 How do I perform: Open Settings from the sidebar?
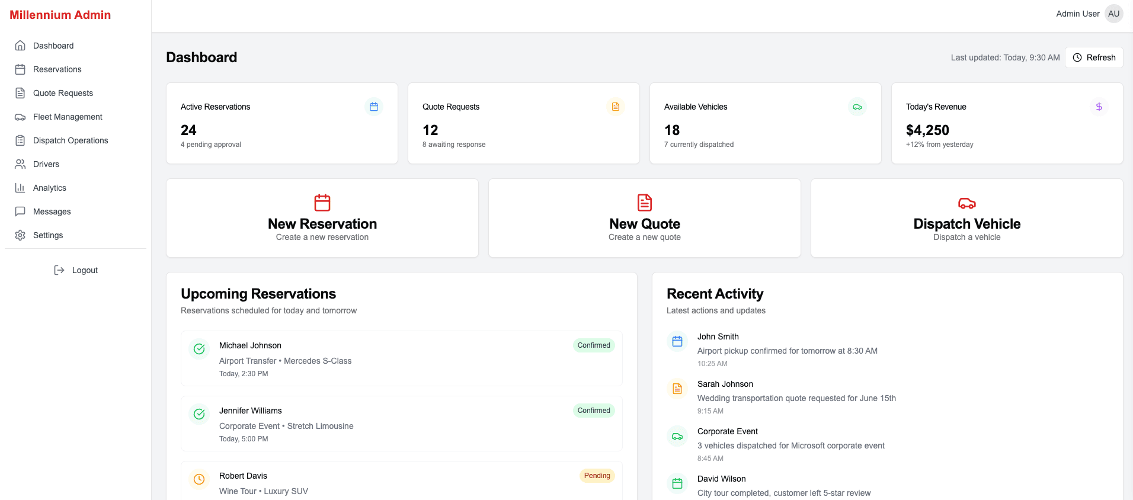48,235
